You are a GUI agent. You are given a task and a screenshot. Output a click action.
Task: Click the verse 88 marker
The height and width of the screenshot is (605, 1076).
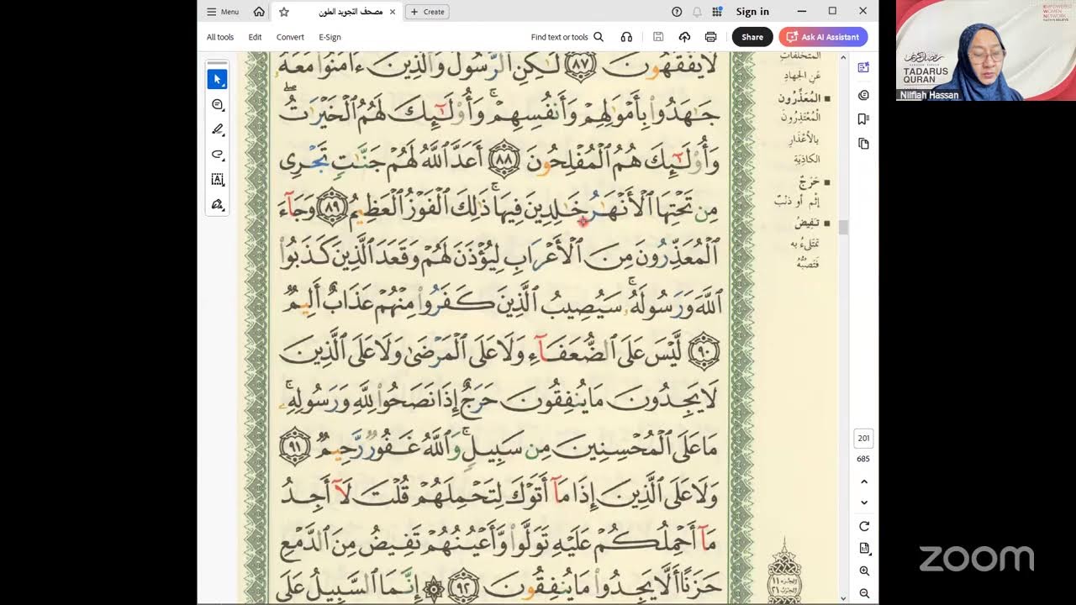point(504,160)
